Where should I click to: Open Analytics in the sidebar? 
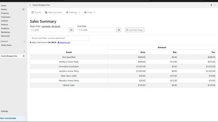(5, 28)
